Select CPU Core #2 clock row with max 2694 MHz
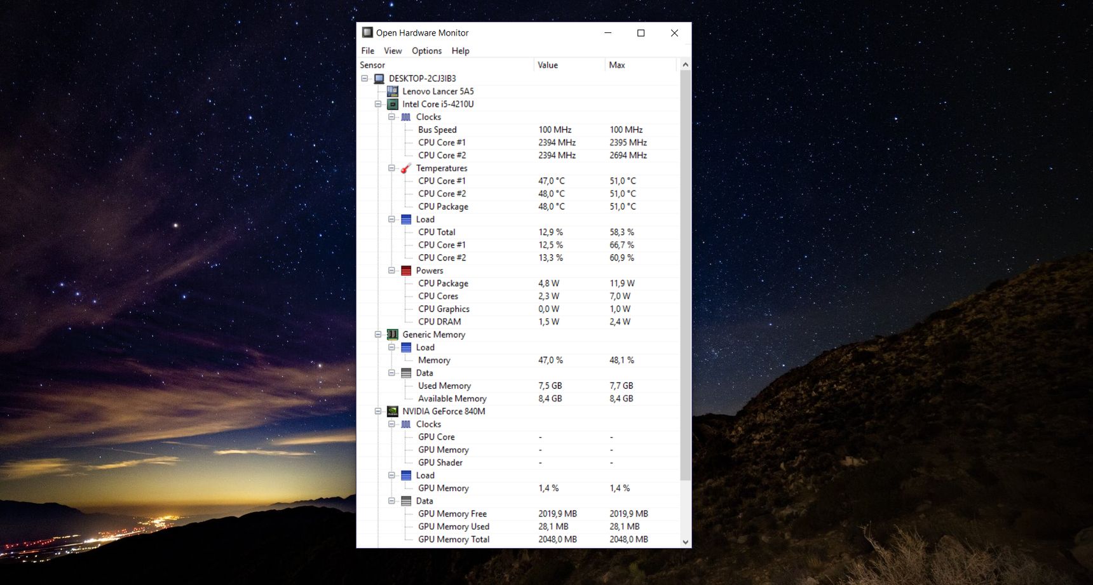Screen dimensions: 1093x585 click(x=518, y=156)
